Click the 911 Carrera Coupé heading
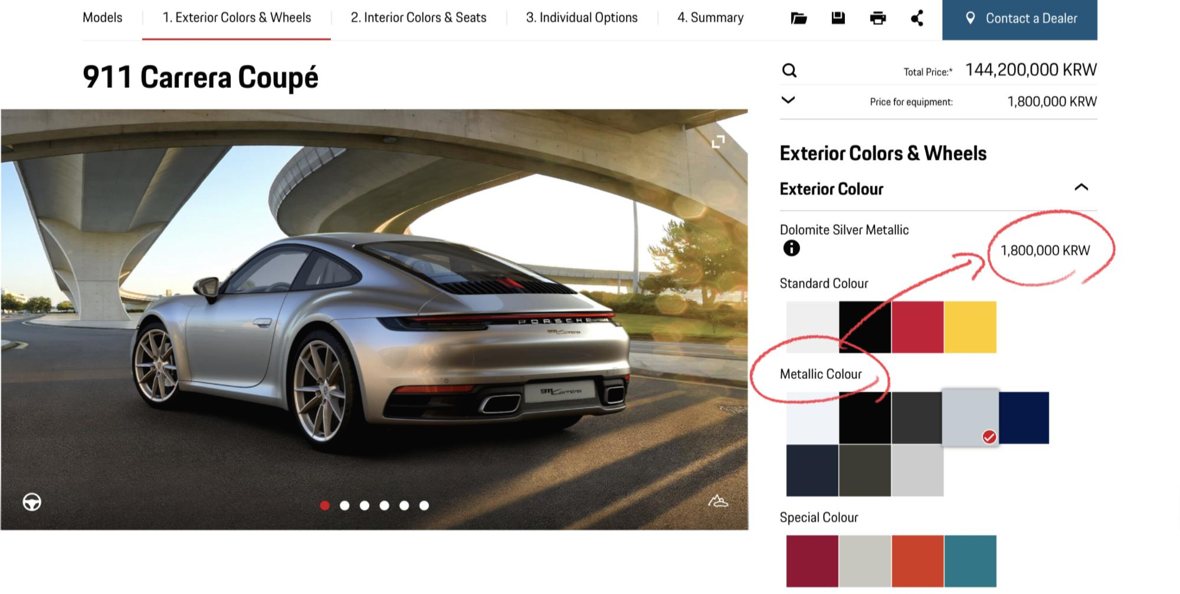 point(201,78)
